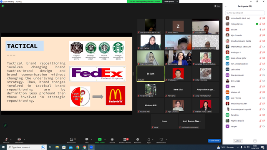Open the Chat toolbar icon
Viewport: 267px width, 150px height.
click(87, 140)
